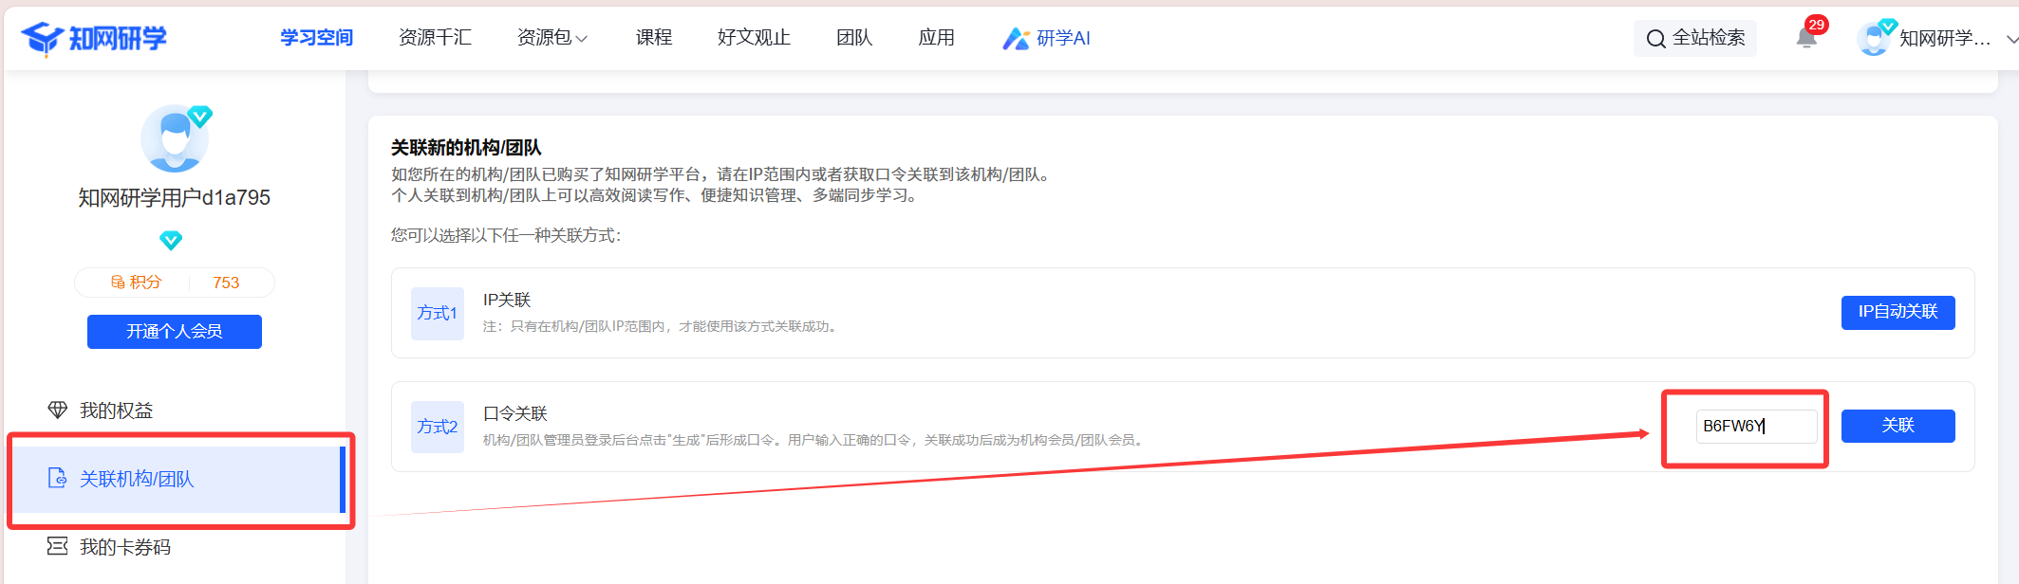Click the user avatar in top bar
Image resolution: width=2019 pixels, height=584 pixels.
click(x=1874, y=38)
